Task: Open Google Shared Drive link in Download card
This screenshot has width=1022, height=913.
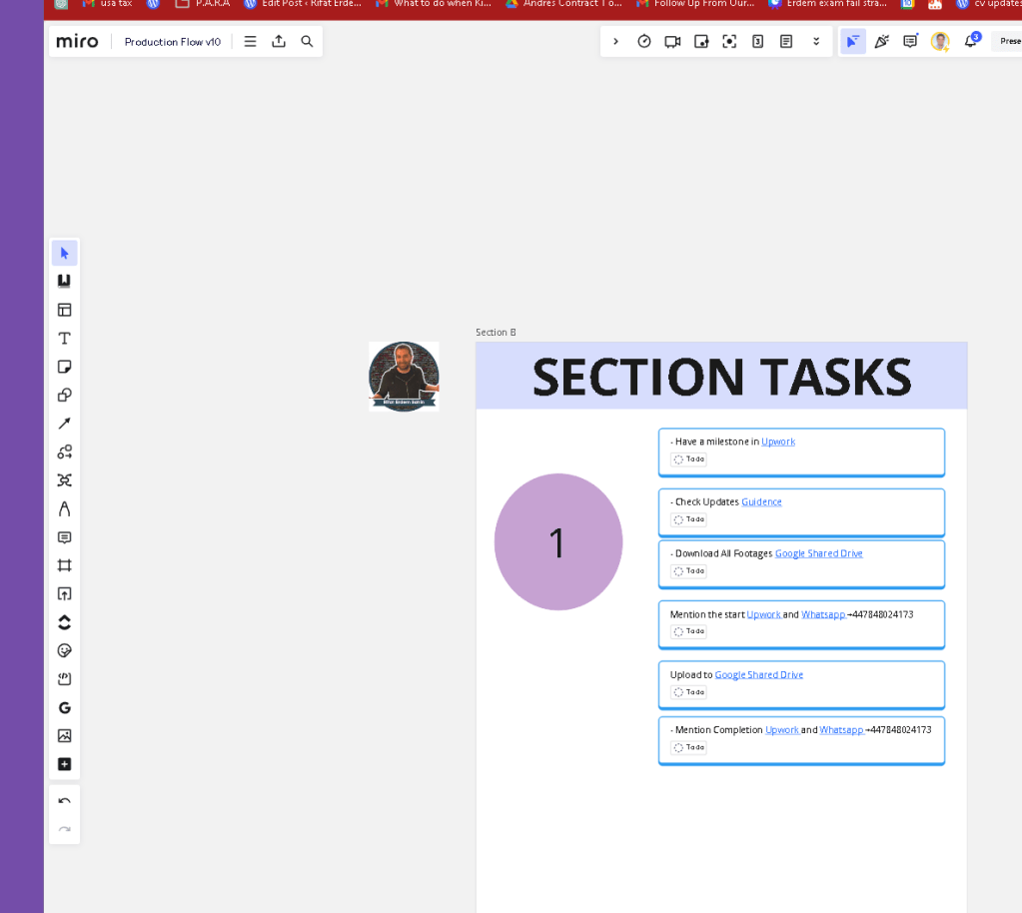Action: 818,553
